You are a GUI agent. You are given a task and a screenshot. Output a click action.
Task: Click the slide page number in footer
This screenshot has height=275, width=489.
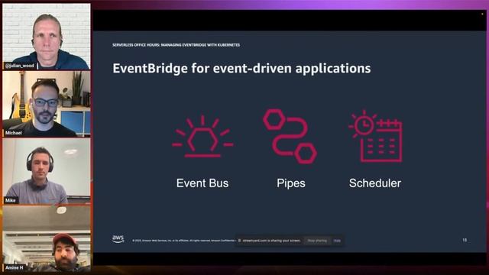tap(465, 240)
